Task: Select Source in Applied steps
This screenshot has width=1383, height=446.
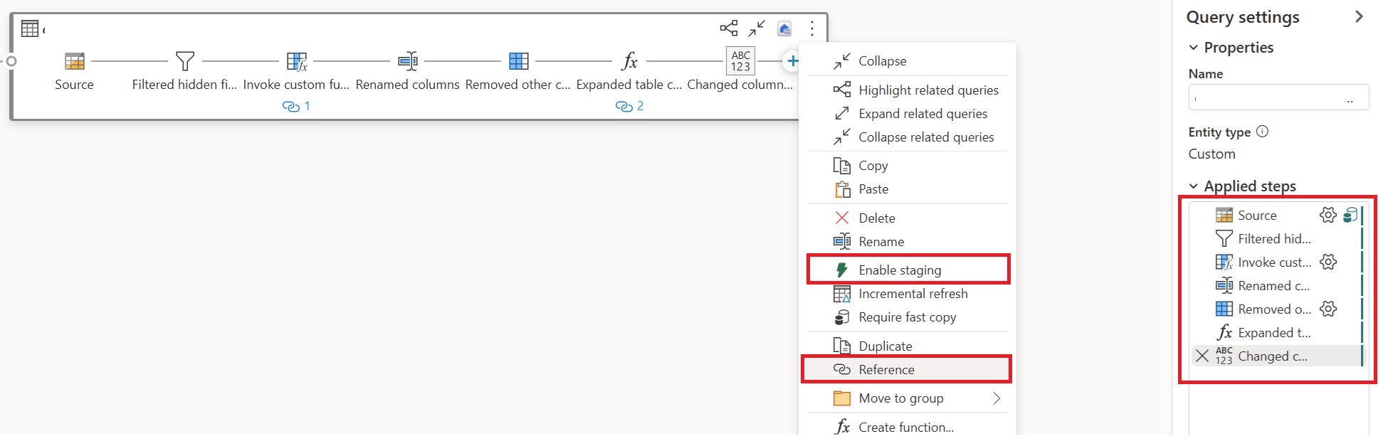Action: click(1257, 216)
